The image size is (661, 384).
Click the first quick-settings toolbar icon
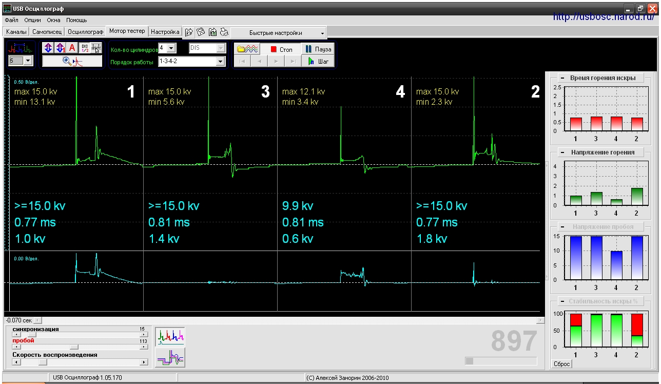189,32
